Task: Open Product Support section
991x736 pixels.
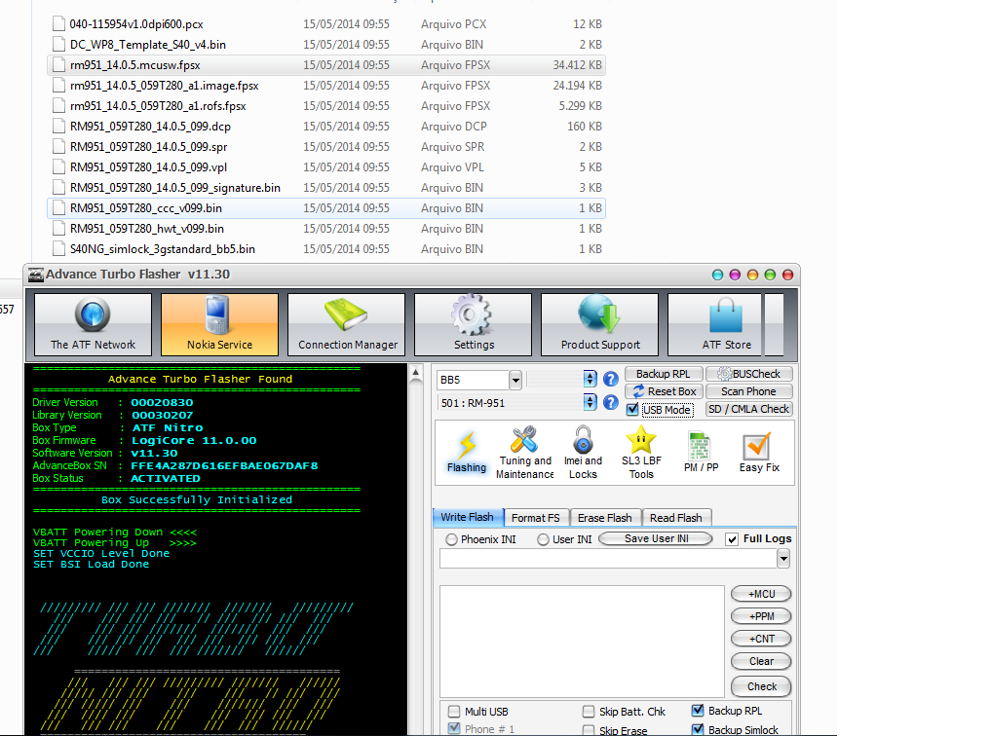Action: pos(600,324)
